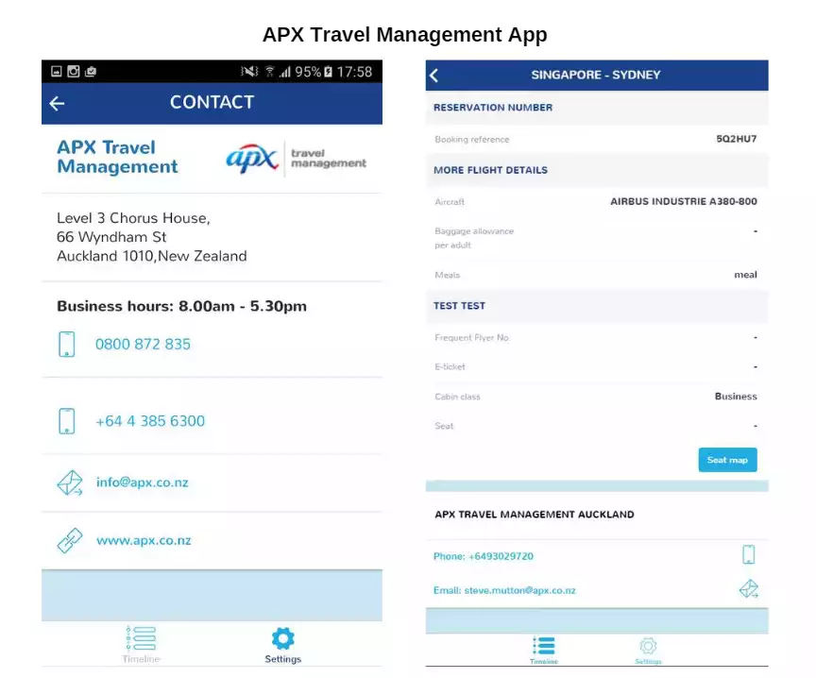Open the Seat map

tap(727, 460)
